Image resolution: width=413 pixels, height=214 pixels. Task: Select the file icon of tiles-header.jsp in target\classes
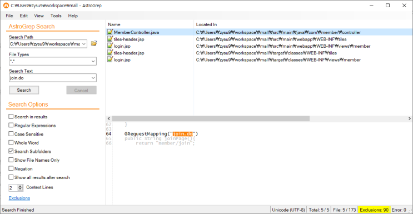click(x=110, y=53)
